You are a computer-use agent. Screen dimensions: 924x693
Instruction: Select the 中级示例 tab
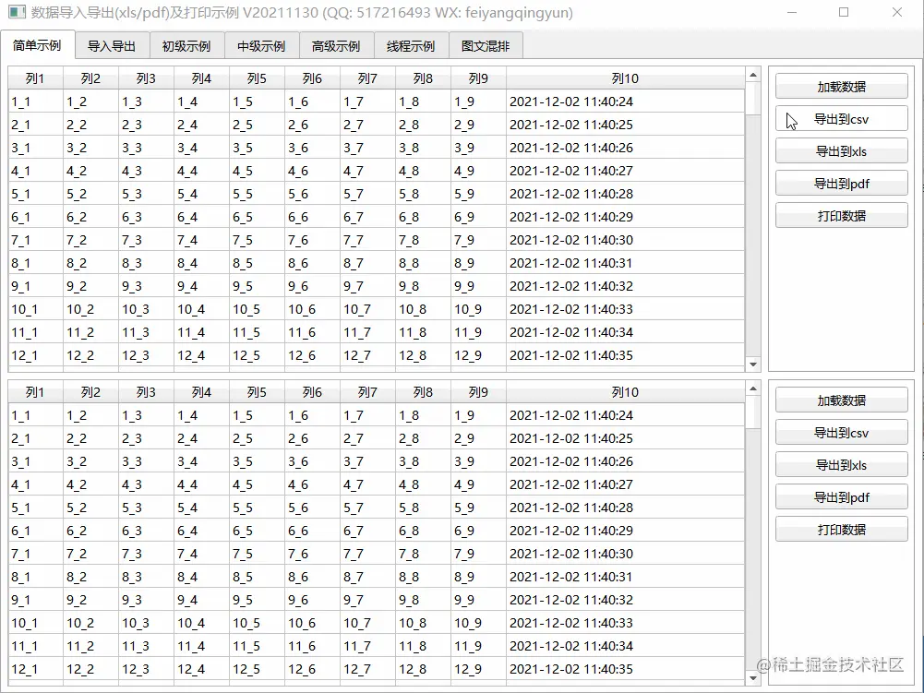262,44
